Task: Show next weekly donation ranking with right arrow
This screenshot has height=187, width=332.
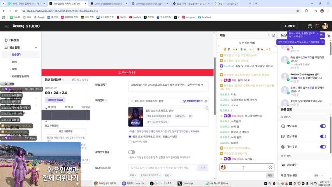Action: pyautogui.click(x=275, y=46)
